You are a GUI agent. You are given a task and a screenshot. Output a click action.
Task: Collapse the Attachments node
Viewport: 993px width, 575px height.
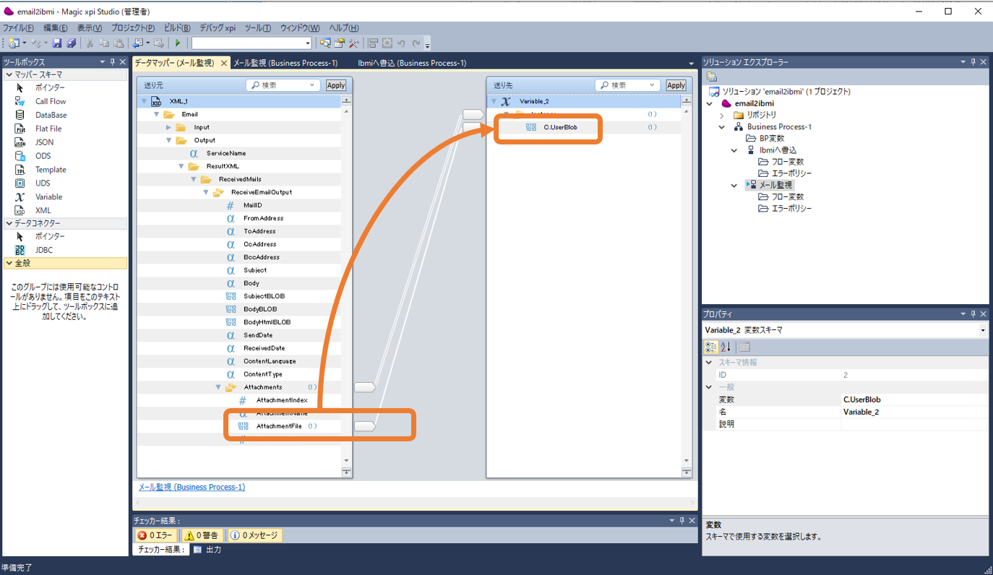(218, 387)
